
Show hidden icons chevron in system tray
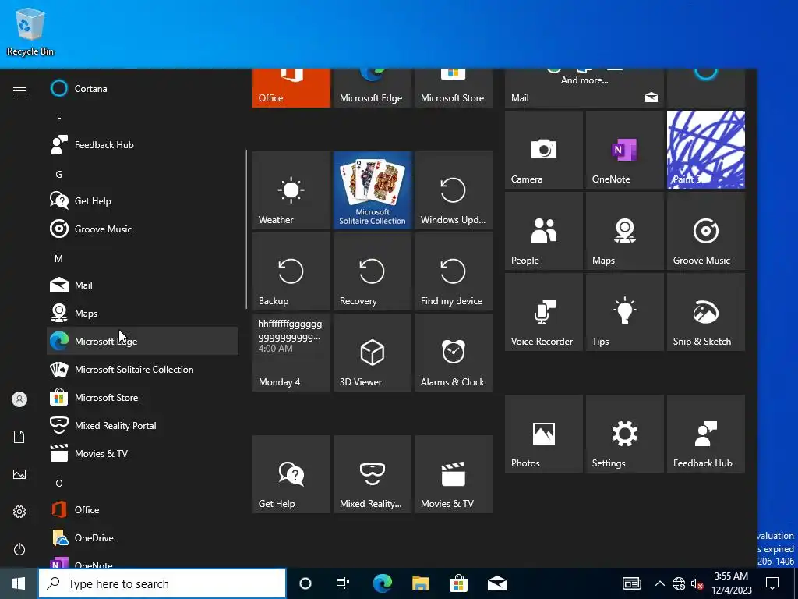click(x=659, y=583)
